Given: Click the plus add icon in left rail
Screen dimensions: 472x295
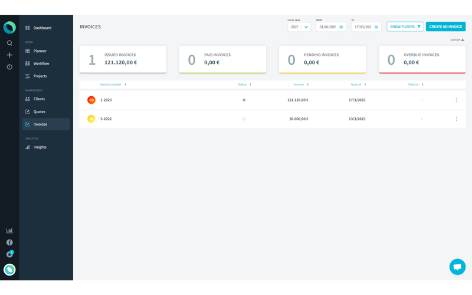Looking at the screenshot, I should (9, 55).
